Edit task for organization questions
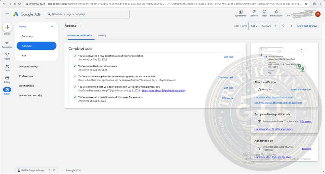The width and height of the screenshot is (325, 174). coord(228,57)
